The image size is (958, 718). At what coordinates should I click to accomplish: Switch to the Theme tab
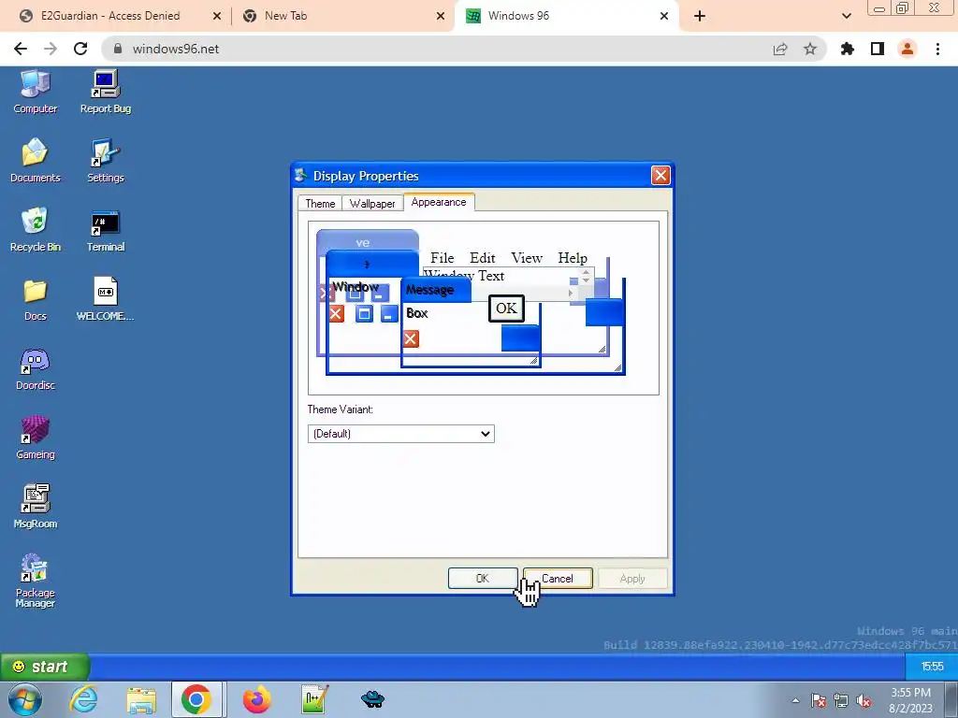(x=320, y=203)
